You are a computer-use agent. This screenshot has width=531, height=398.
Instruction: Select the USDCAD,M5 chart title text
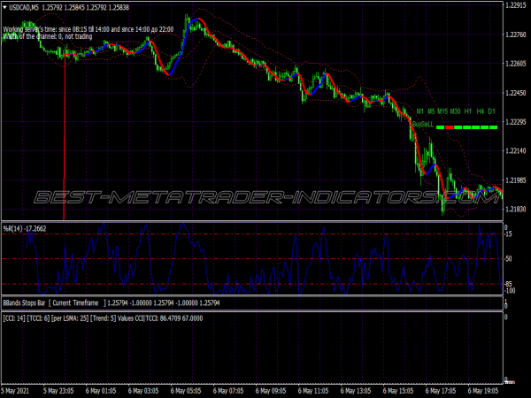coord(24,7)
